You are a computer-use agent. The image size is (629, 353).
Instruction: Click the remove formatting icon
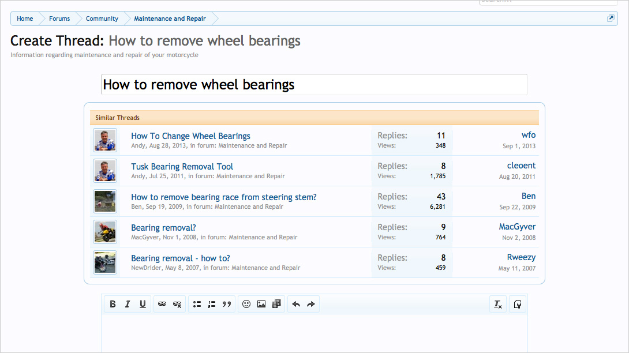[x=497, y=304]
